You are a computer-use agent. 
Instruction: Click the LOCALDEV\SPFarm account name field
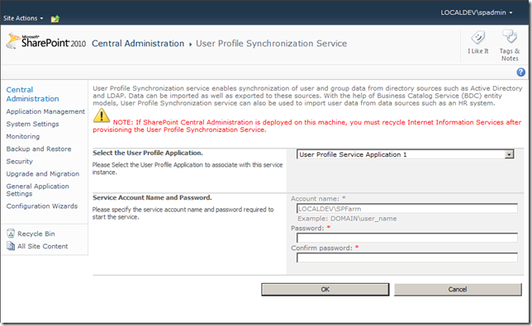406,209
